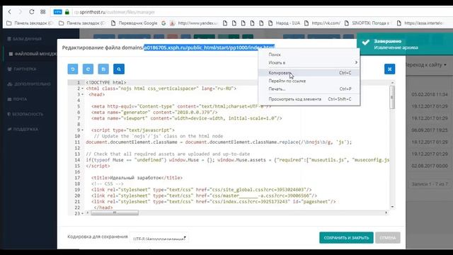
Task: Click the green padlock security icon
Action: tap(67, 12)
